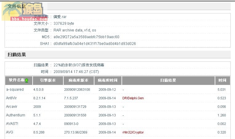Select the scan time 2009/09/14 17:46:27
The width and height of the screenshot is (235, 139).
[76, 72]
